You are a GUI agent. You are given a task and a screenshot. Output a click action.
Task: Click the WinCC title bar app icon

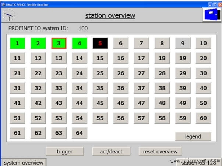tap(3, 4)
